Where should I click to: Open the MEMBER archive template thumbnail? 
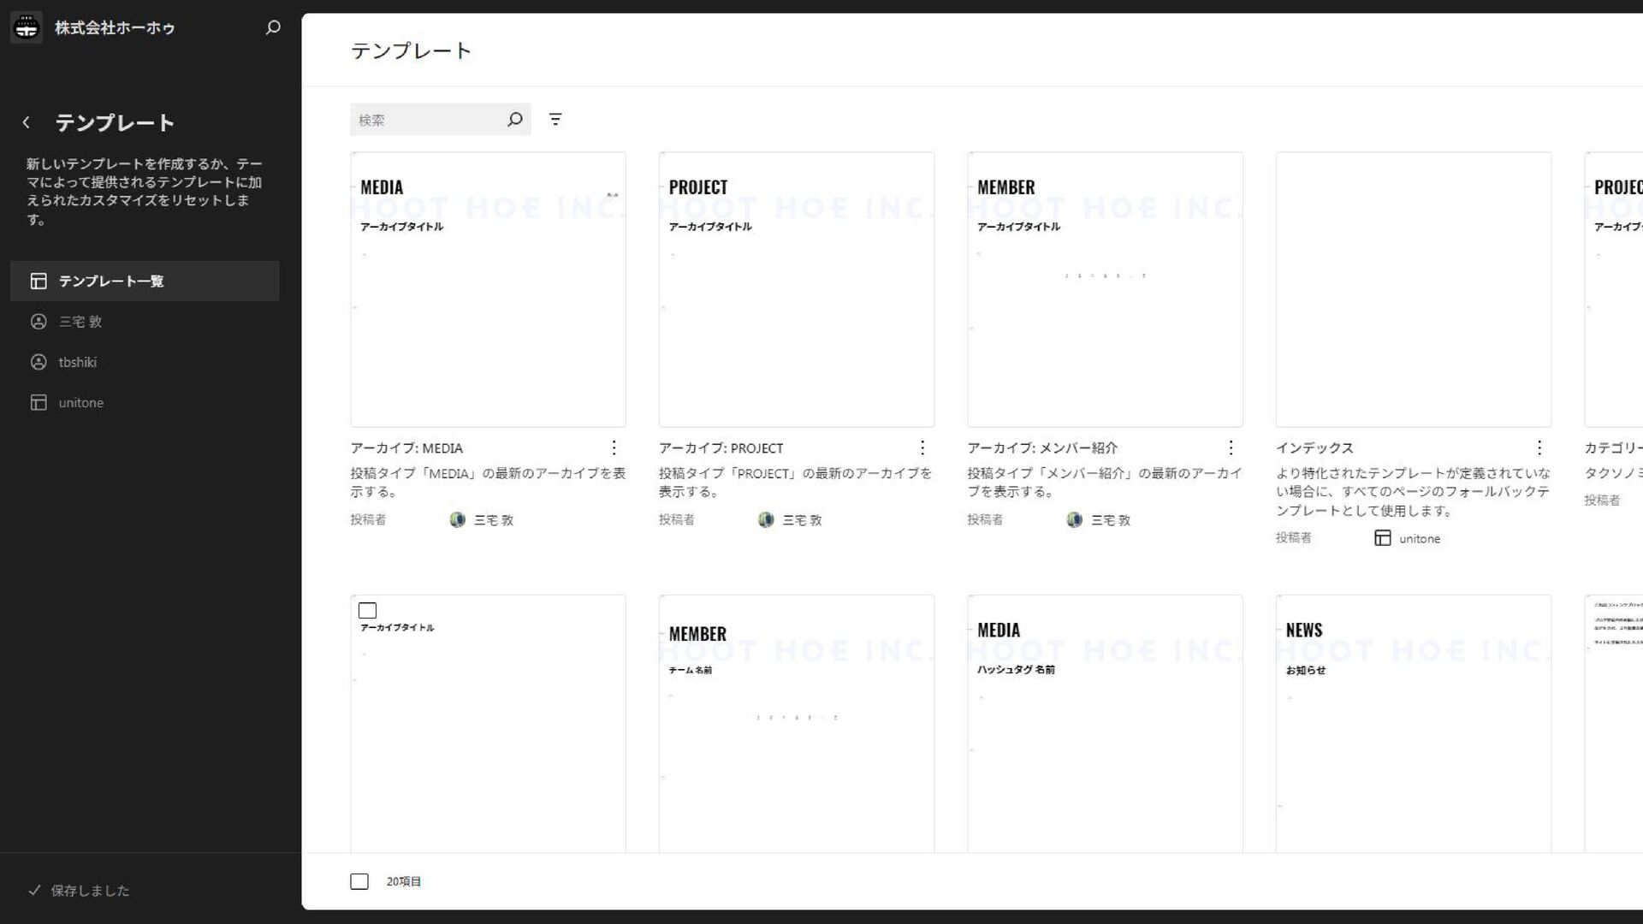tap(1104, 289)
